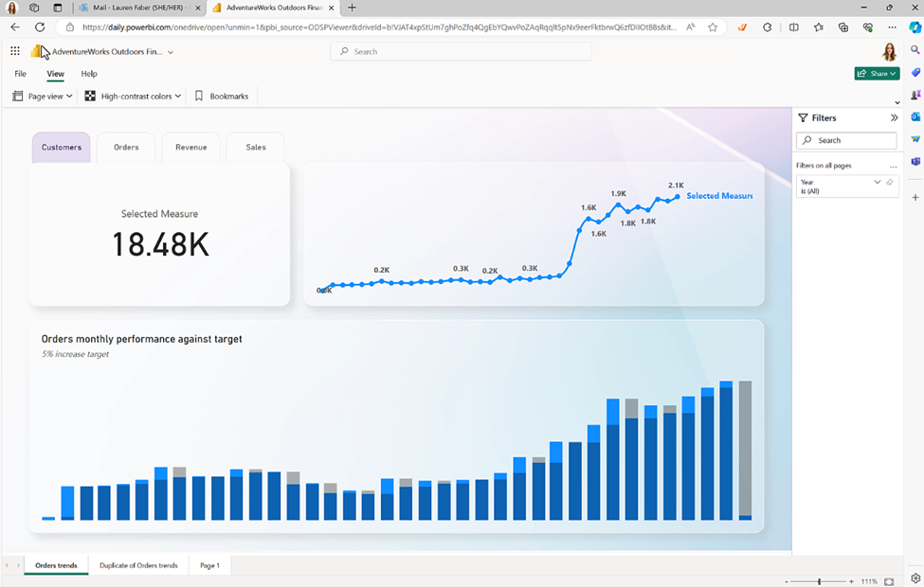
Task: Click the zoom out minus button
Action: click(x=787, y=581)
